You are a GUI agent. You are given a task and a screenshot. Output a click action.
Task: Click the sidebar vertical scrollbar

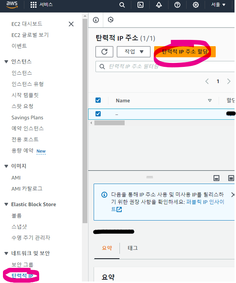[85, 120]
